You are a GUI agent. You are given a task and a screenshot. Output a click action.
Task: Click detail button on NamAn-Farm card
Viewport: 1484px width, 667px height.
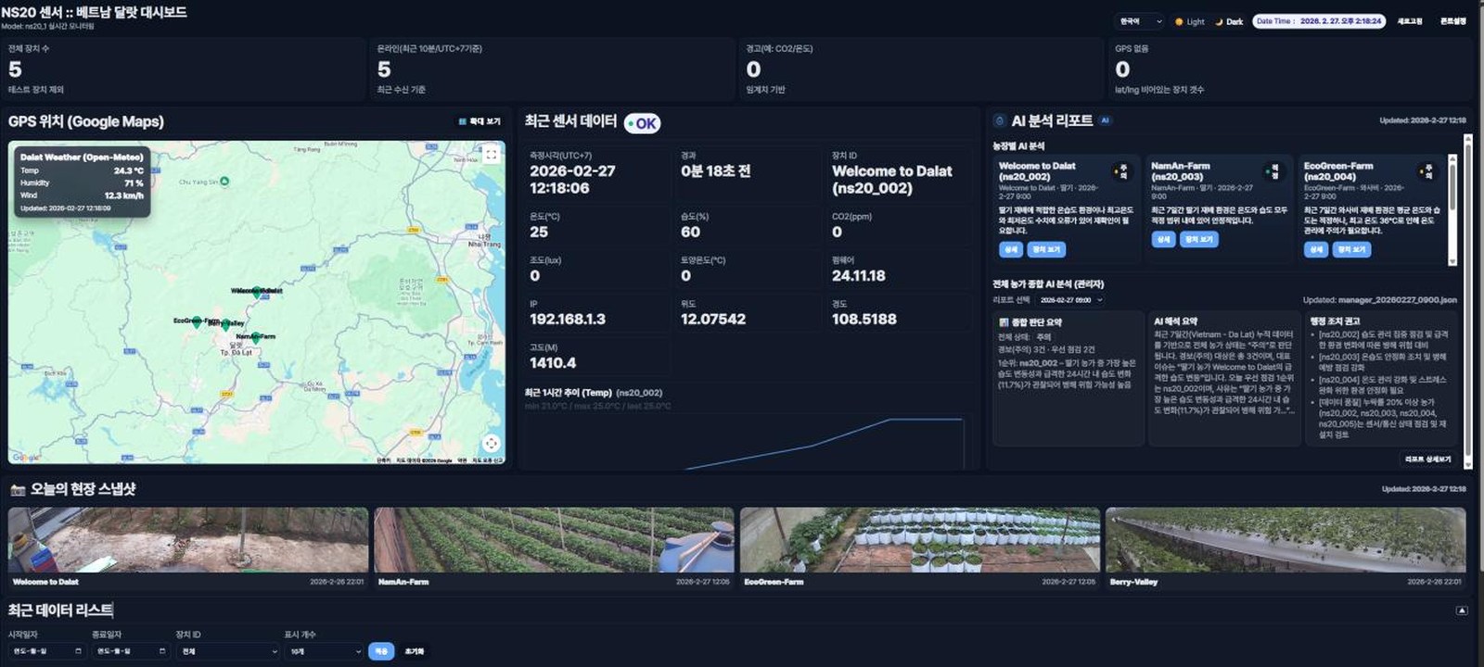pos(1163,239)
